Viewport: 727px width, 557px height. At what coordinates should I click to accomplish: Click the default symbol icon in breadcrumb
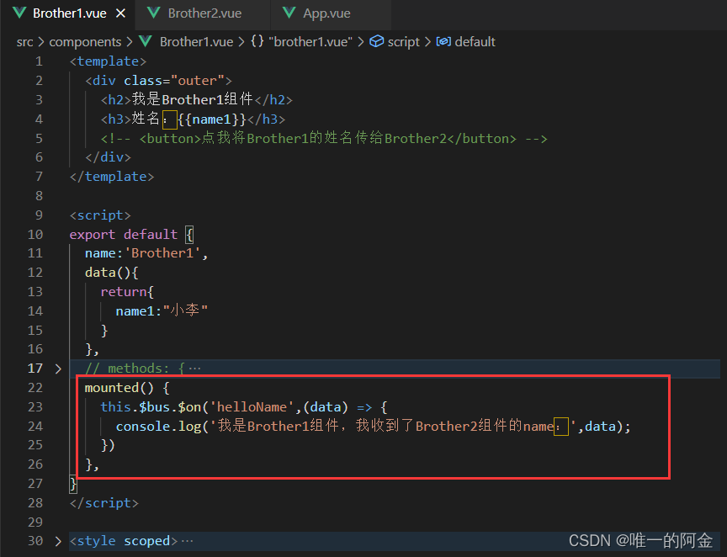coord(443,41)
